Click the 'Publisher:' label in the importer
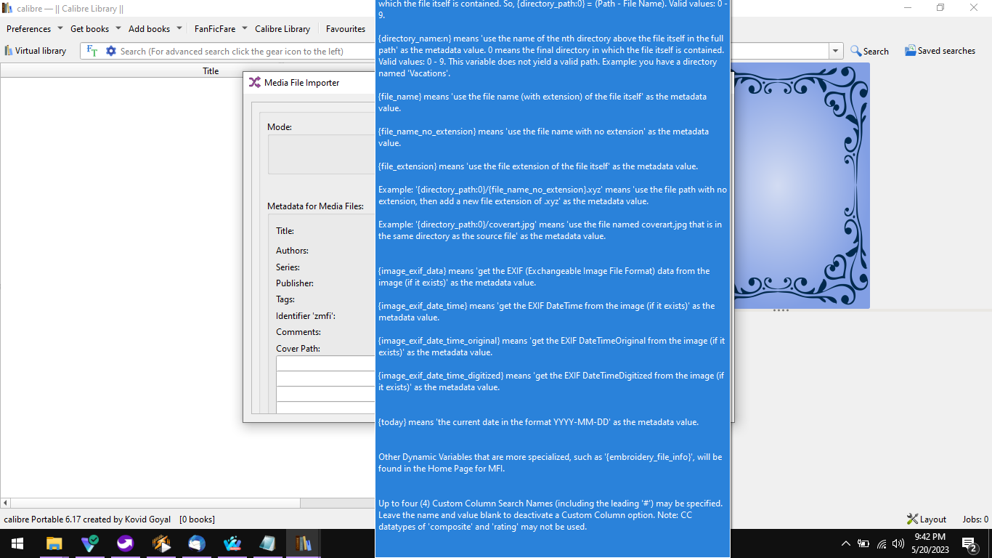Screen dimensions: 992x558 tap(295, 283)
